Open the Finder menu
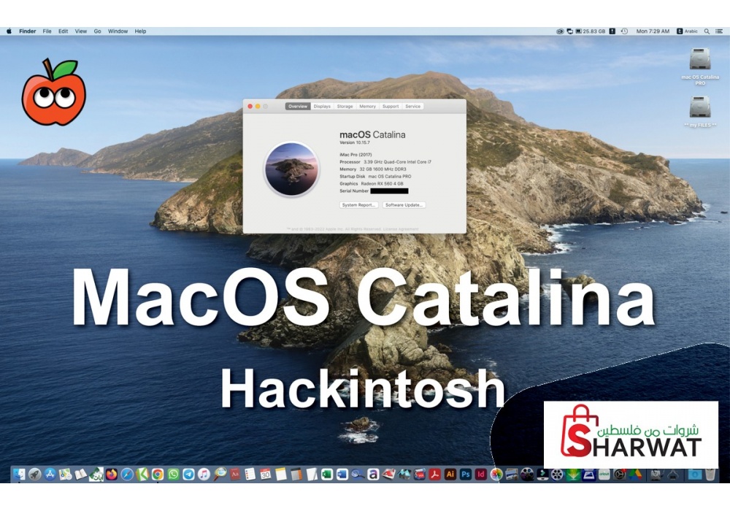This screenshot has height=511, width=730. point(28,31)
